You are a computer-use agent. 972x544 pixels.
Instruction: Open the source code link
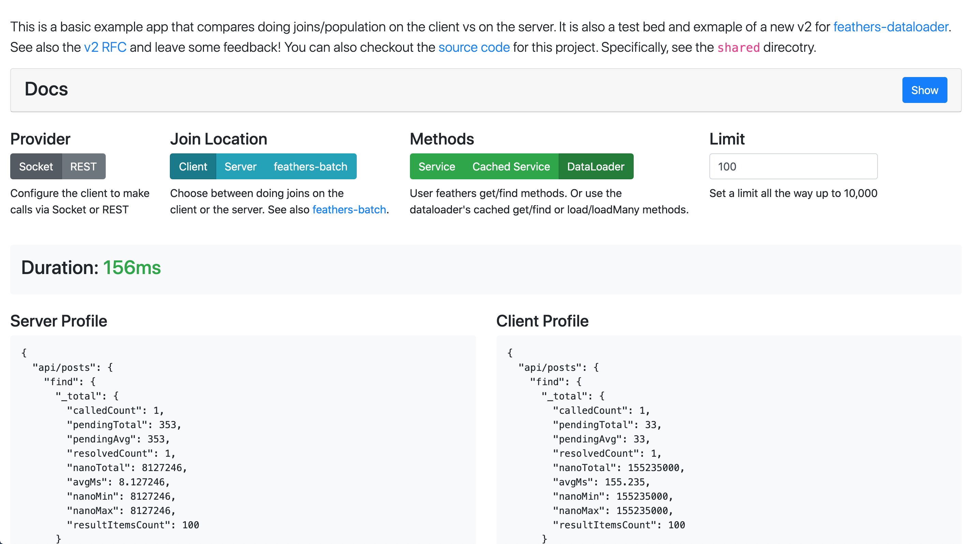coord(474,47)
